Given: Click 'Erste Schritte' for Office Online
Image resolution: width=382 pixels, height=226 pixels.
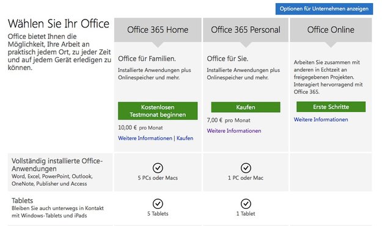Looking at the screenshot, I should coord(331,107).
